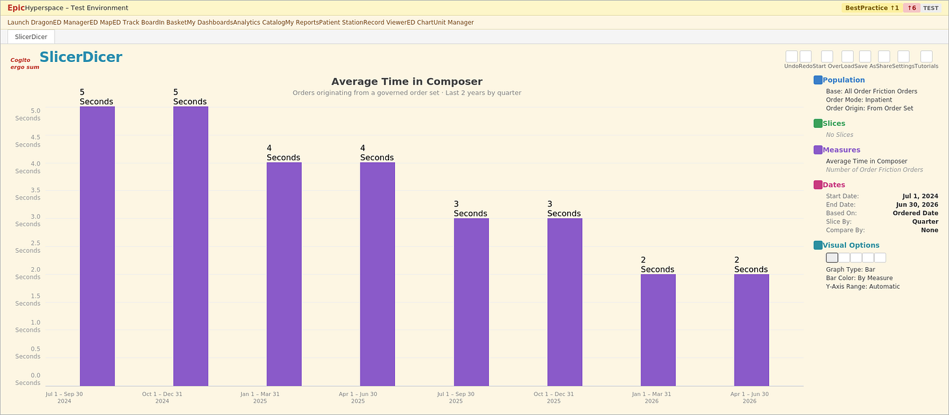This screenshot has width=949, height=415.
Task: Click the Graph Type: Bar option
Action: 851,270
